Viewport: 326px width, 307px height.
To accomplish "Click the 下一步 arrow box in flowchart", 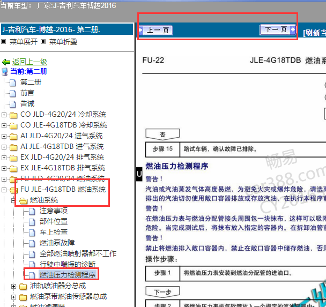I will pyautogui.click(x=162, y=292).
